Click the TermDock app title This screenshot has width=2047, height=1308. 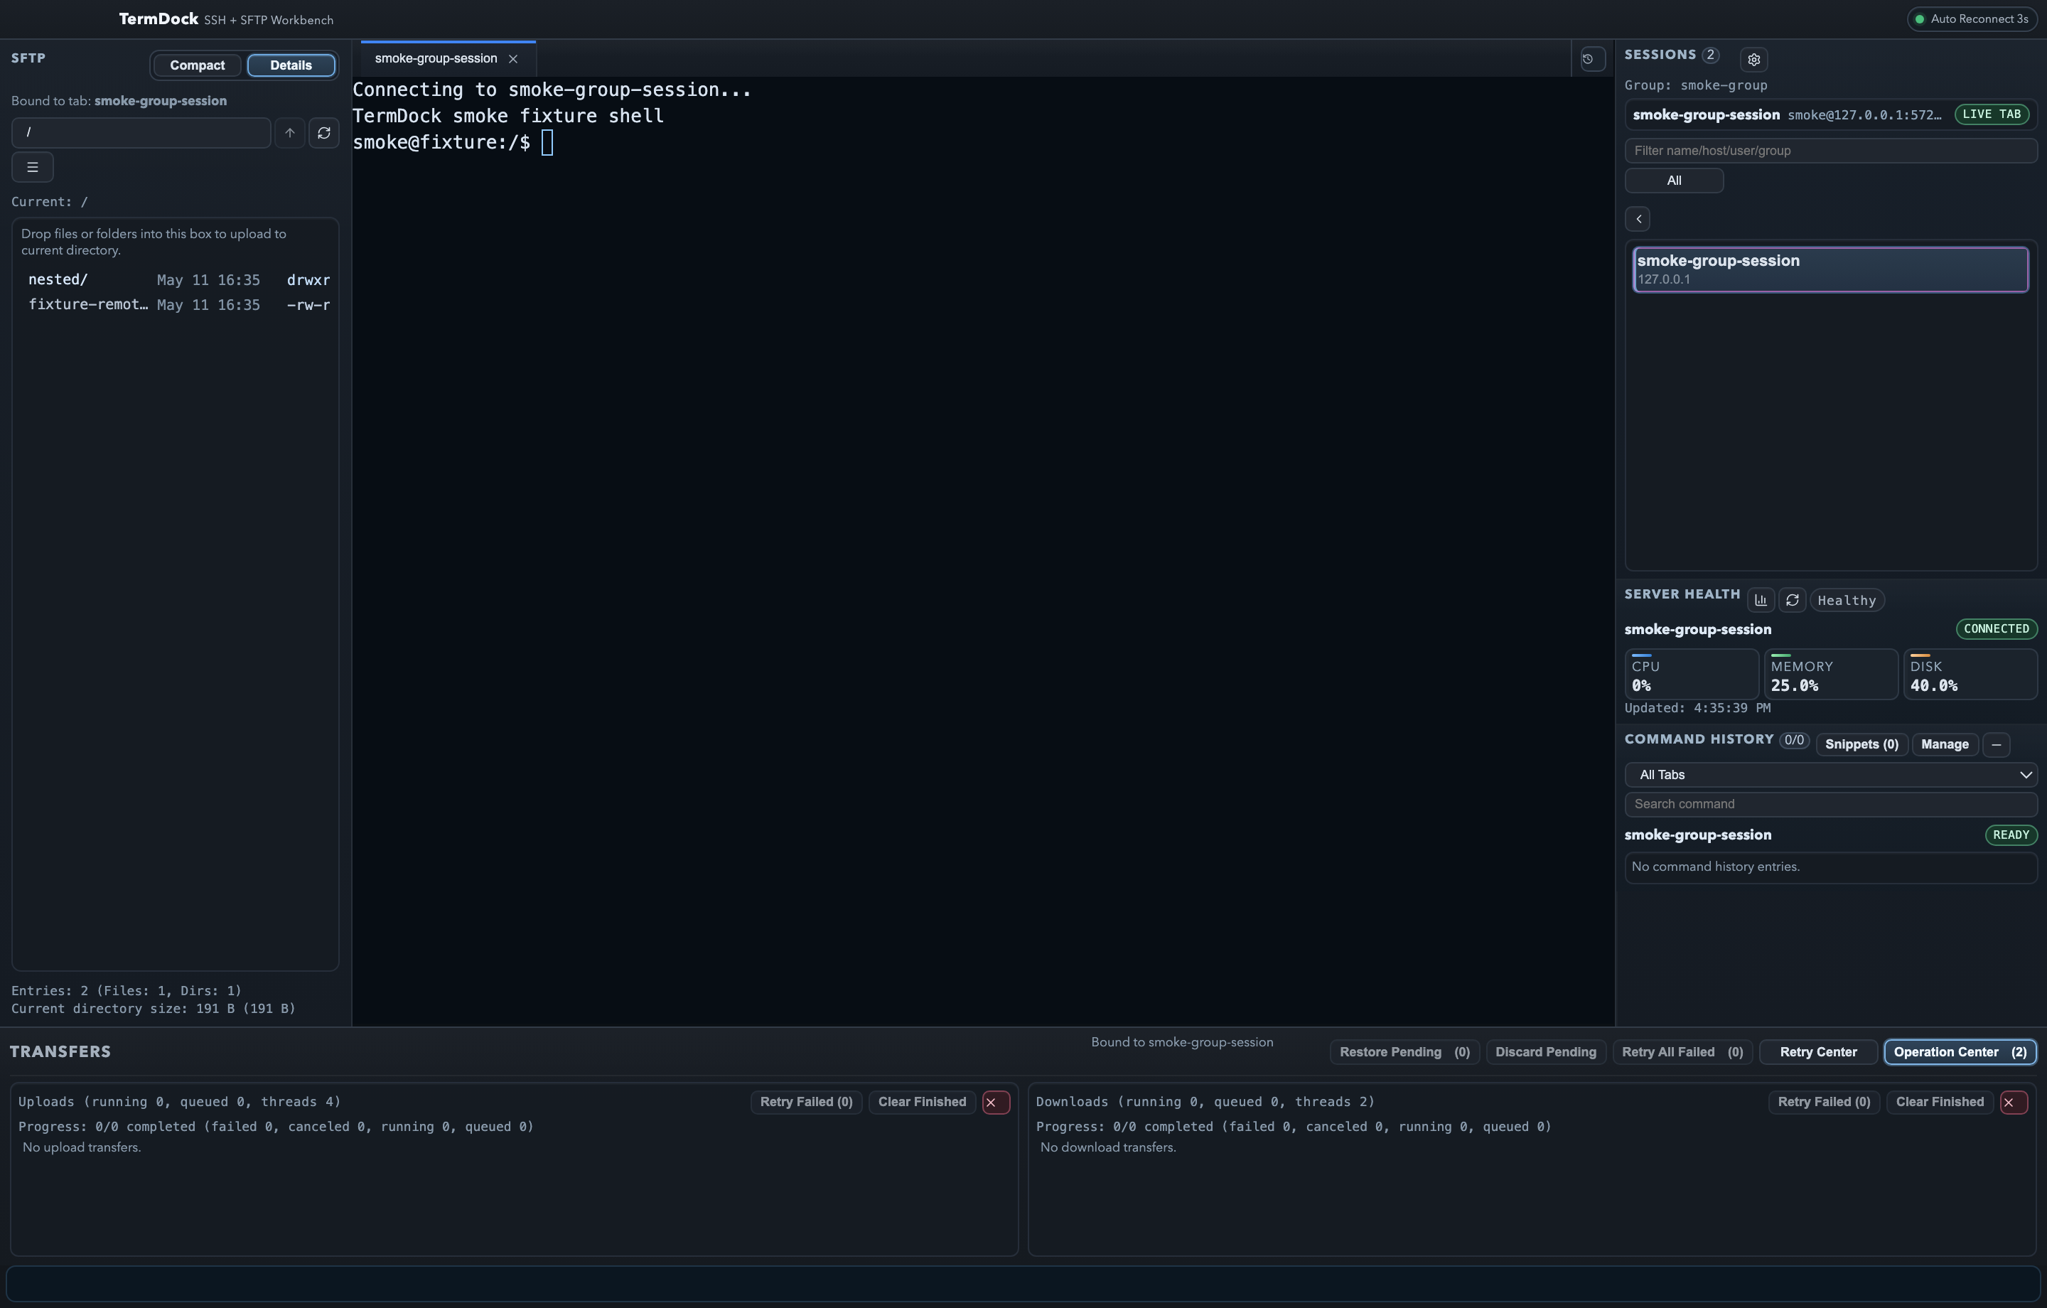[159, 18]
